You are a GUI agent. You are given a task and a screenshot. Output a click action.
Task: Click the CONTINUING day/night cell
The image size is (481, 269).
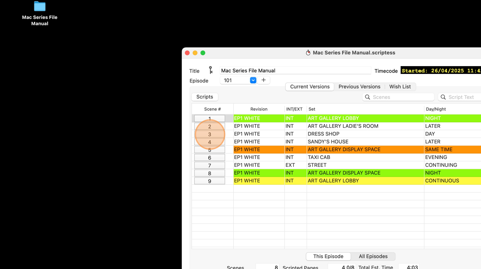click(453, 165)
